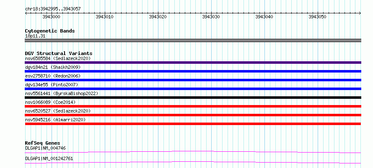Select the black nsv5561441 variant bar

coord(193,98)
